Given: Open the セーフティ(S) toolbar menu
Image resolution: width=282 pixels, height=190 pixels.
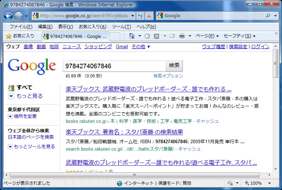Looking at the screenshot, I should point(240,36).
